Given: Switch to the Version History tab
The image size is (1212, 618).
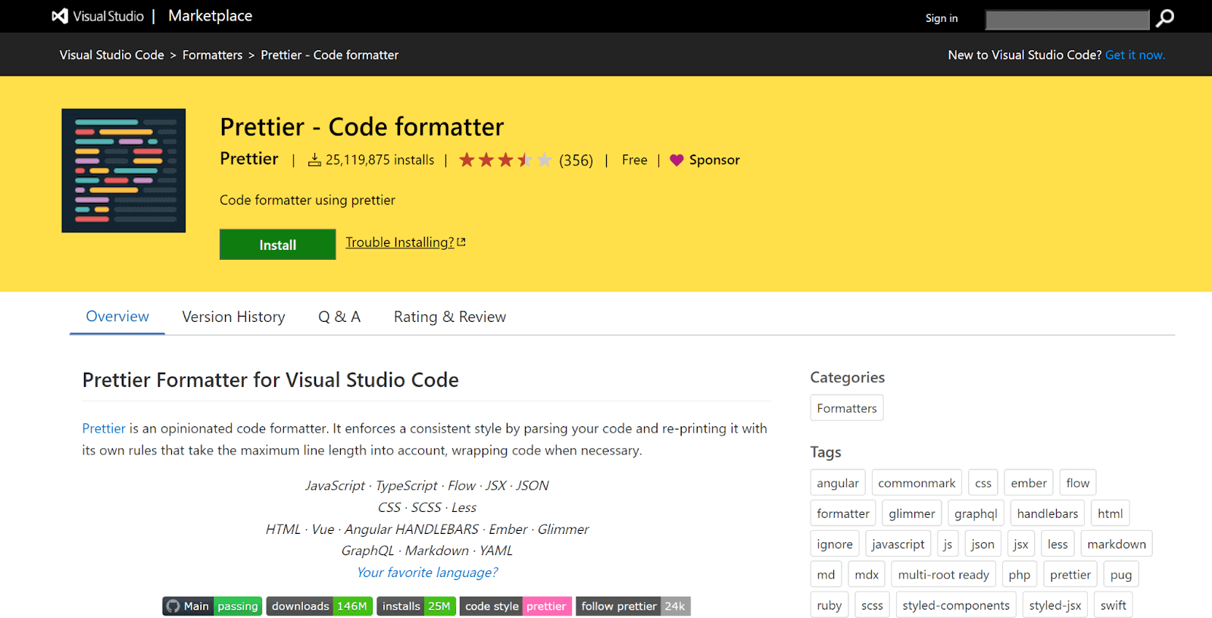Looking at the screenshot, I should [x=233, y=317].
